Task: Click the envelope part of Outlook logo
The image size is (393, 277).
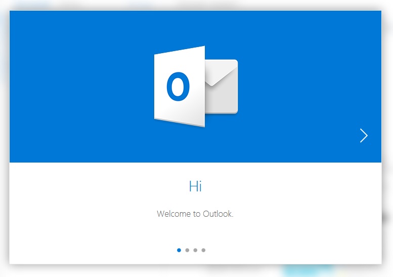Action: (222, 87)
